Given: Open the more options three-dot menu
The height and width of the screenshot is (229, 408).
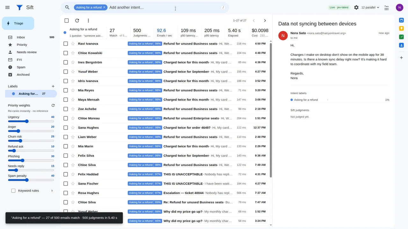Looking at the screenshot, I should [x=88, y=21].
